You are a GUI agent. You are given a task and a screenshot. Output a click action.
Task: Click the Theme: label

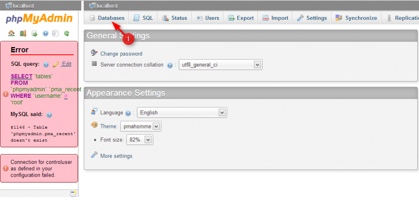click(x=109, y=126)
